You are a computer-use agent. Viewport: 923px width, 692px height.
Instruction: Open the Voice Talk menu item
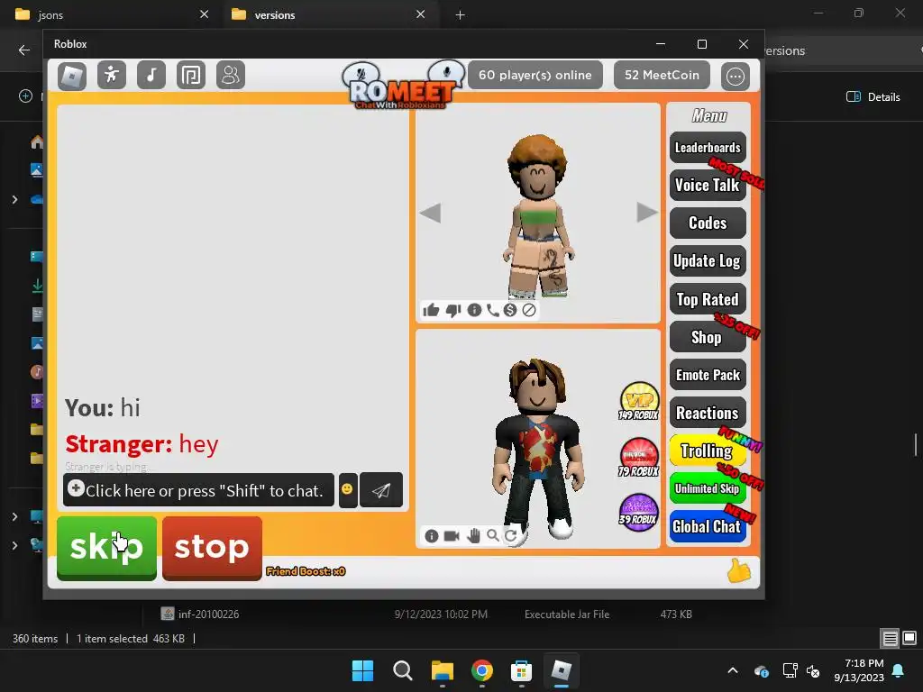(708, 186)
